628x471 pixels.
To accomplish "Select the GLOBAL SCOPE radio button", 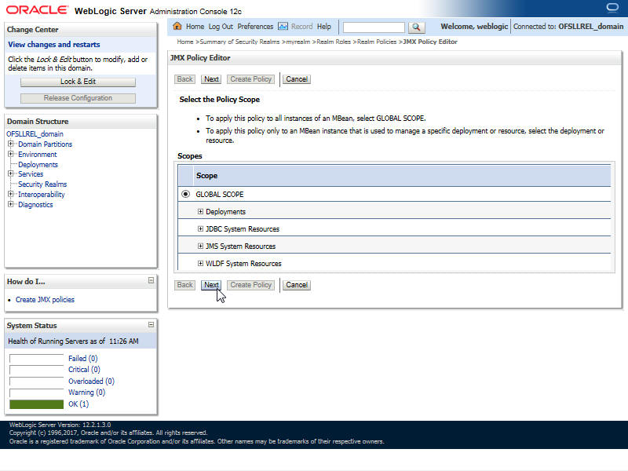I will [x=185, y=194].
